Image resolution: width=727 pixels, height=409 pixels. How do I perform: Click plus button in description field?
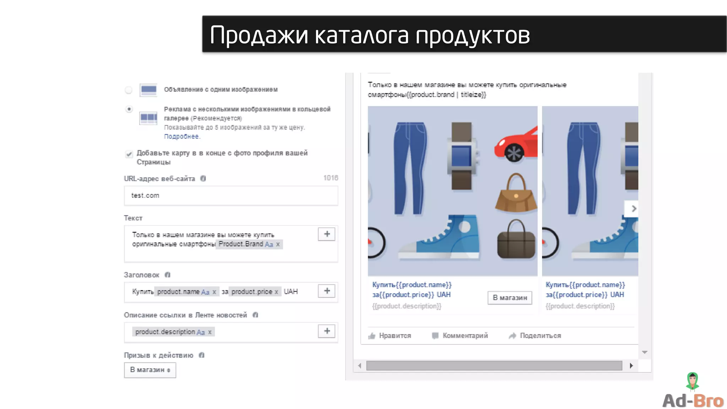(x=327, y=331)
